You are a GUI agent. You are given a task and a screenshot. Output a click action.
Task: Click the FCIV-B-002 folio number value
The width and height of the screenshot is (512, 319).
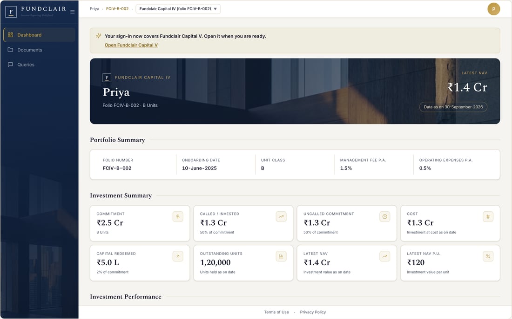(117, 168)
